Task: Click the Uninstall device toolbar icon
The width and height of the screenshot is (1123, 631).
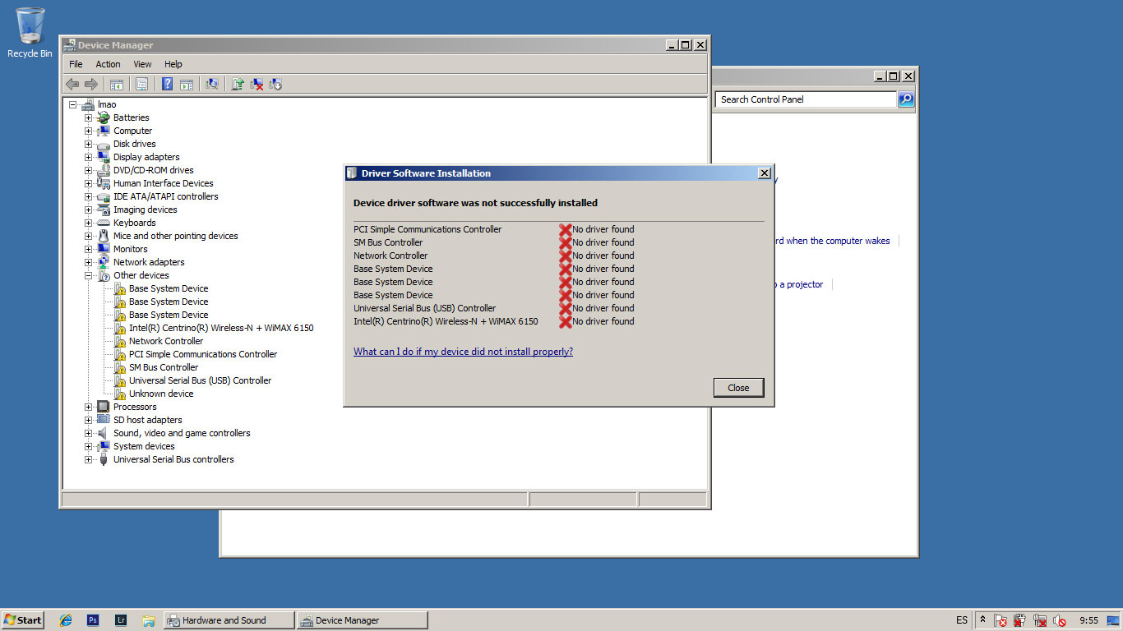Action: pyautogui.click(x=256, y=84)
